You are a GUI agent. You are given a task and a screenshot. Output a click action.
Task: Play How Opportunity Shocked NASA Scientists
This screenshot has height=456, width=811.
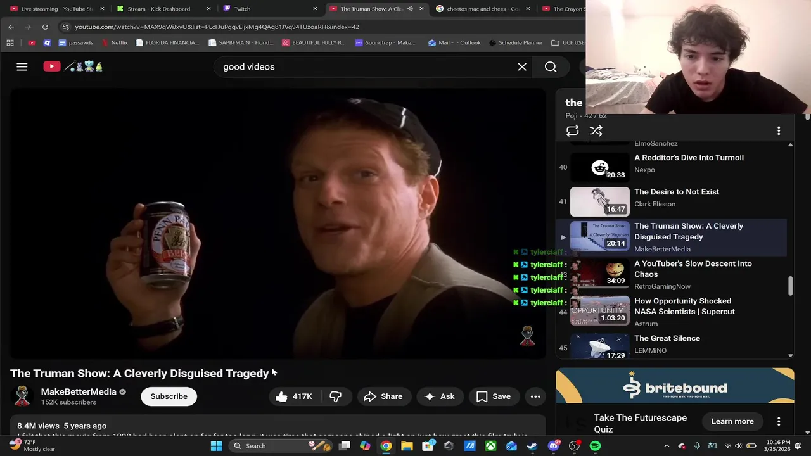[x=672, y=312]
